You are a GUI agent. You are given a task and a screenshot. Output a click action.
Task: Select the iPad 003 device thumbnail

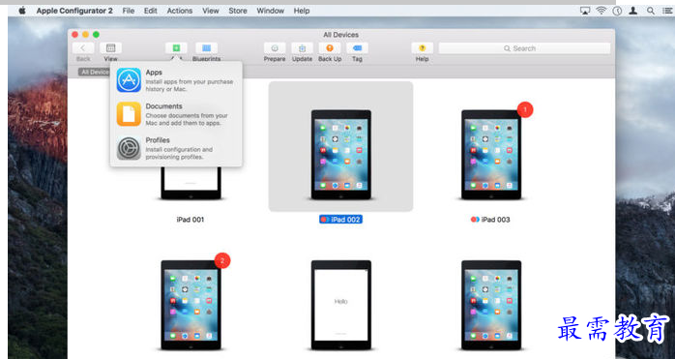click(491, 155)
